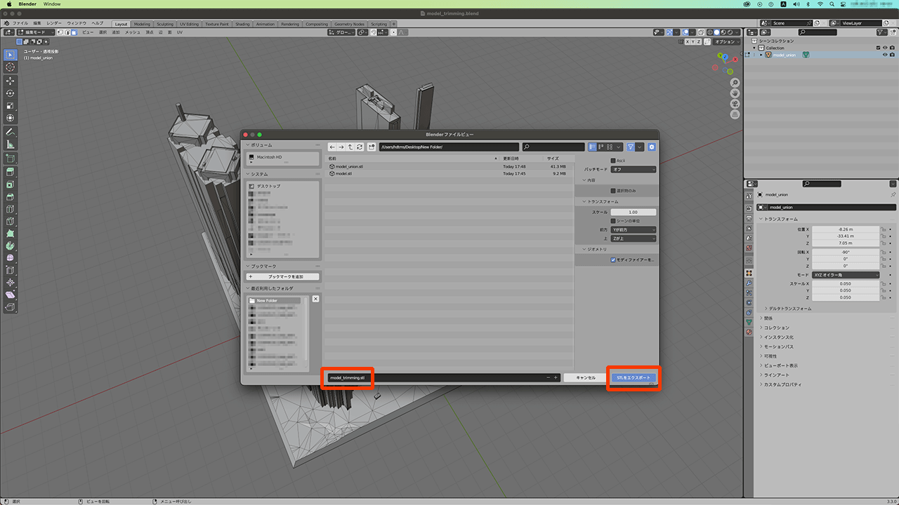
Task: Select the Select Box tool
Action: (11, 55)
